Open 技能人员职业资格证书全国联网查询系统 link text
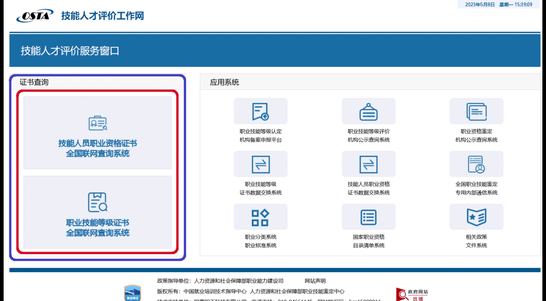 [x=98, y=148]
